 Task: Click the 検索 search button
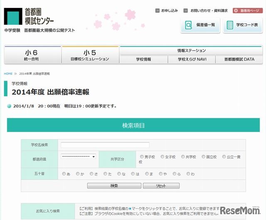pos(114,186)
